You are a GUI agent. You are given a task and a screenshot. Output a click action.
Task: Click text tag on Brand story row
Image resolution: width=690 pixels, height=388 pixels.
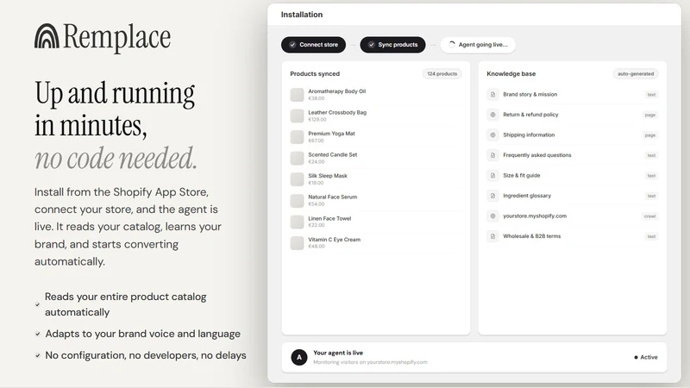tap(651, 95)
